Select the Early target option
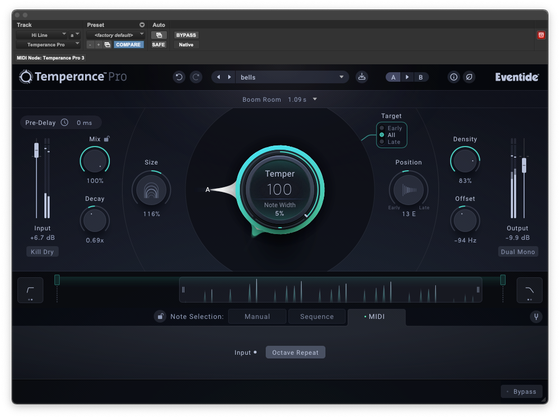This screenshot has height=418, width=560. pyautogui.click(x=382, y=128)
